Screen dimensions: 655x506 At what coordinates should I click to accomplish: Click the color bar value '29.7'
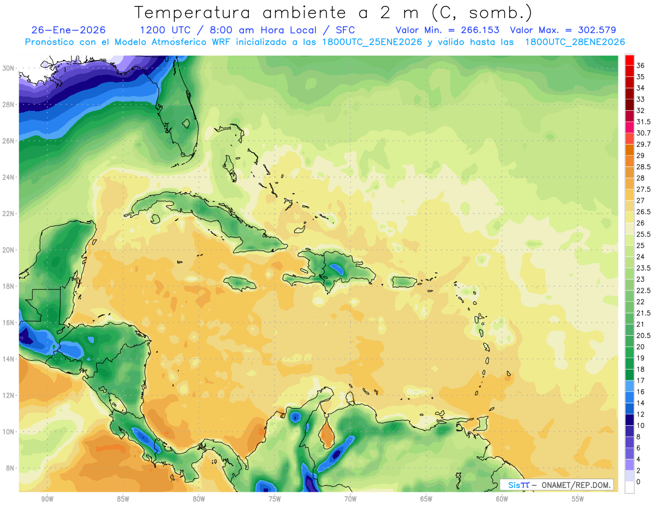[x=643, y=144]
